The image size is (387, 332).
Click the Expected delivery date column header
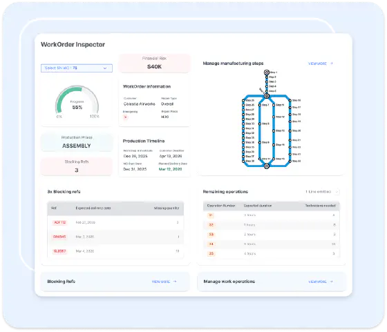[93, 208]
